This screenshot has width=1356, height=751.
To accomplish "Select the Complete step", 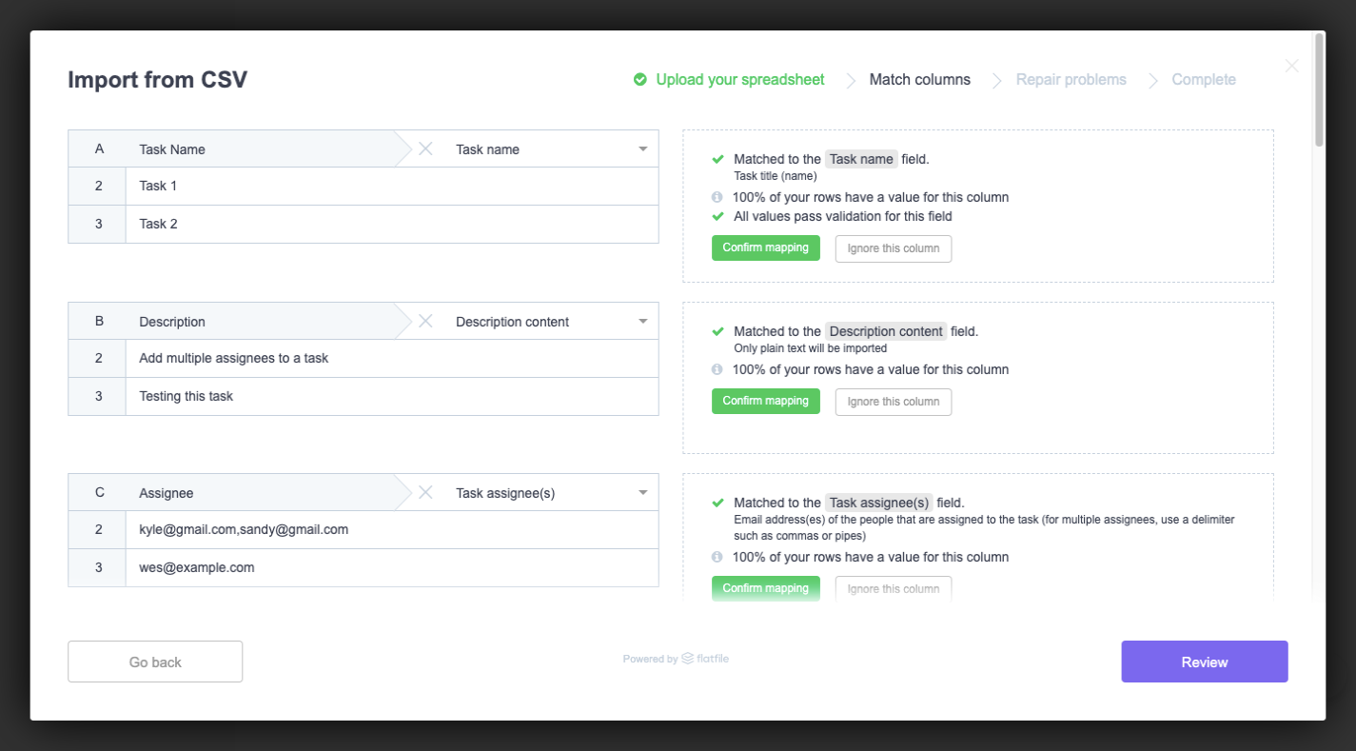I will point(1203,80).
